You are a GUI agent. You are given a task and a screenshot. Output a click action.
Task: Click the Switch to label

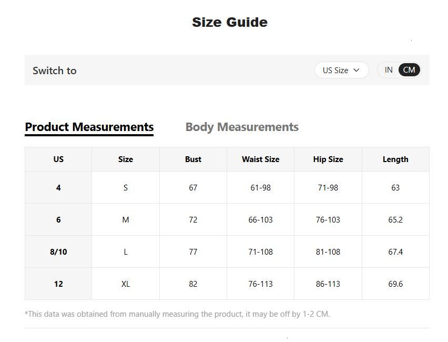[55, 71]
